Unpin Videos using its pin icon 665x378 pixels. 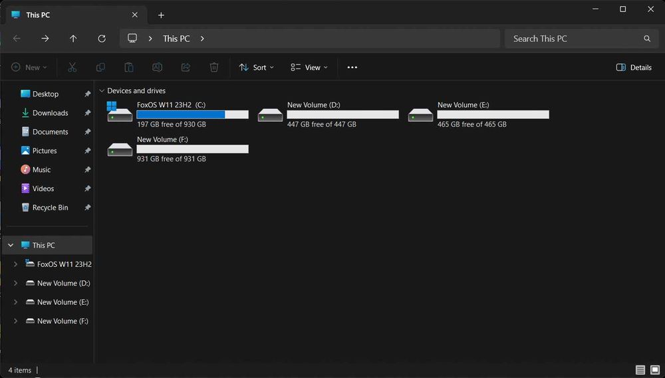coord(87,188)
